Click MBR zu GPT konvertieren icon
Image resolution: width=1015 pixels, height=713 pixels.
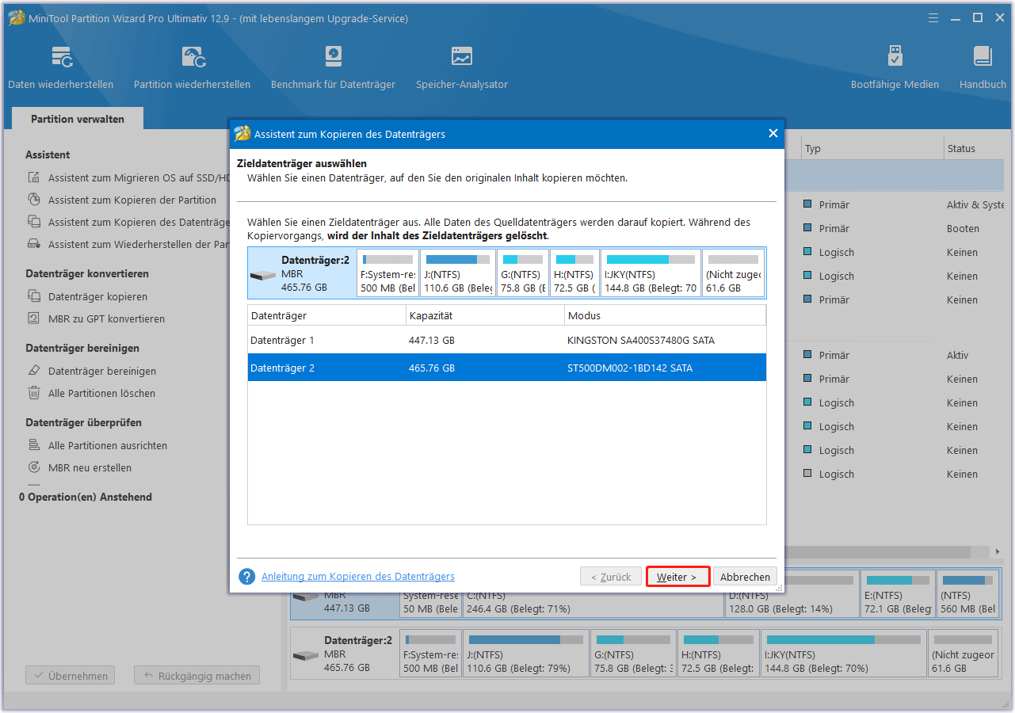coord(34,319)
